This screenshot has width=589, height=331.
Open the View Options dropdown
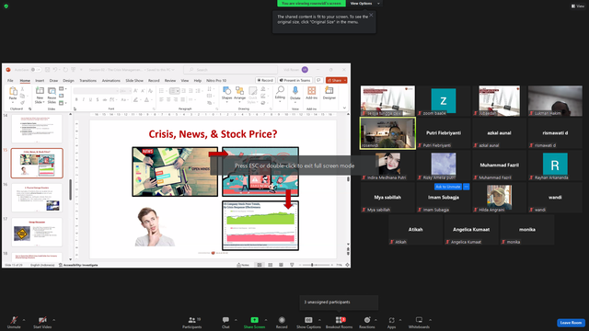pos(364,4)
